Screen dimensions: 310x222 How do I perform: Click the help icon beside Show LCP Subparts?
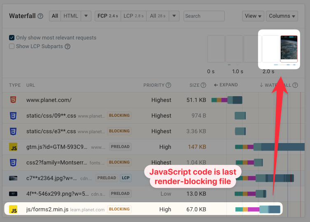click(x=68, y=46)
